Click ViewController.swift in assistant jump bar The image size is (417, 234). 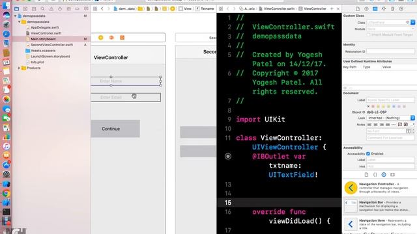tap(277, 8)
